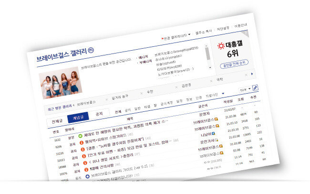Screen dimensions: 310x194
Task: Click the 브레이브걸스 갤러리 title link
Action: click(62, 55)
